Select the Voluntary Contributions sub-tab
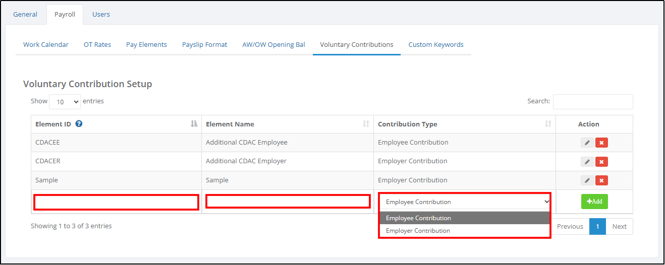Viewport: 665px width, 265px height. point(357,44)
